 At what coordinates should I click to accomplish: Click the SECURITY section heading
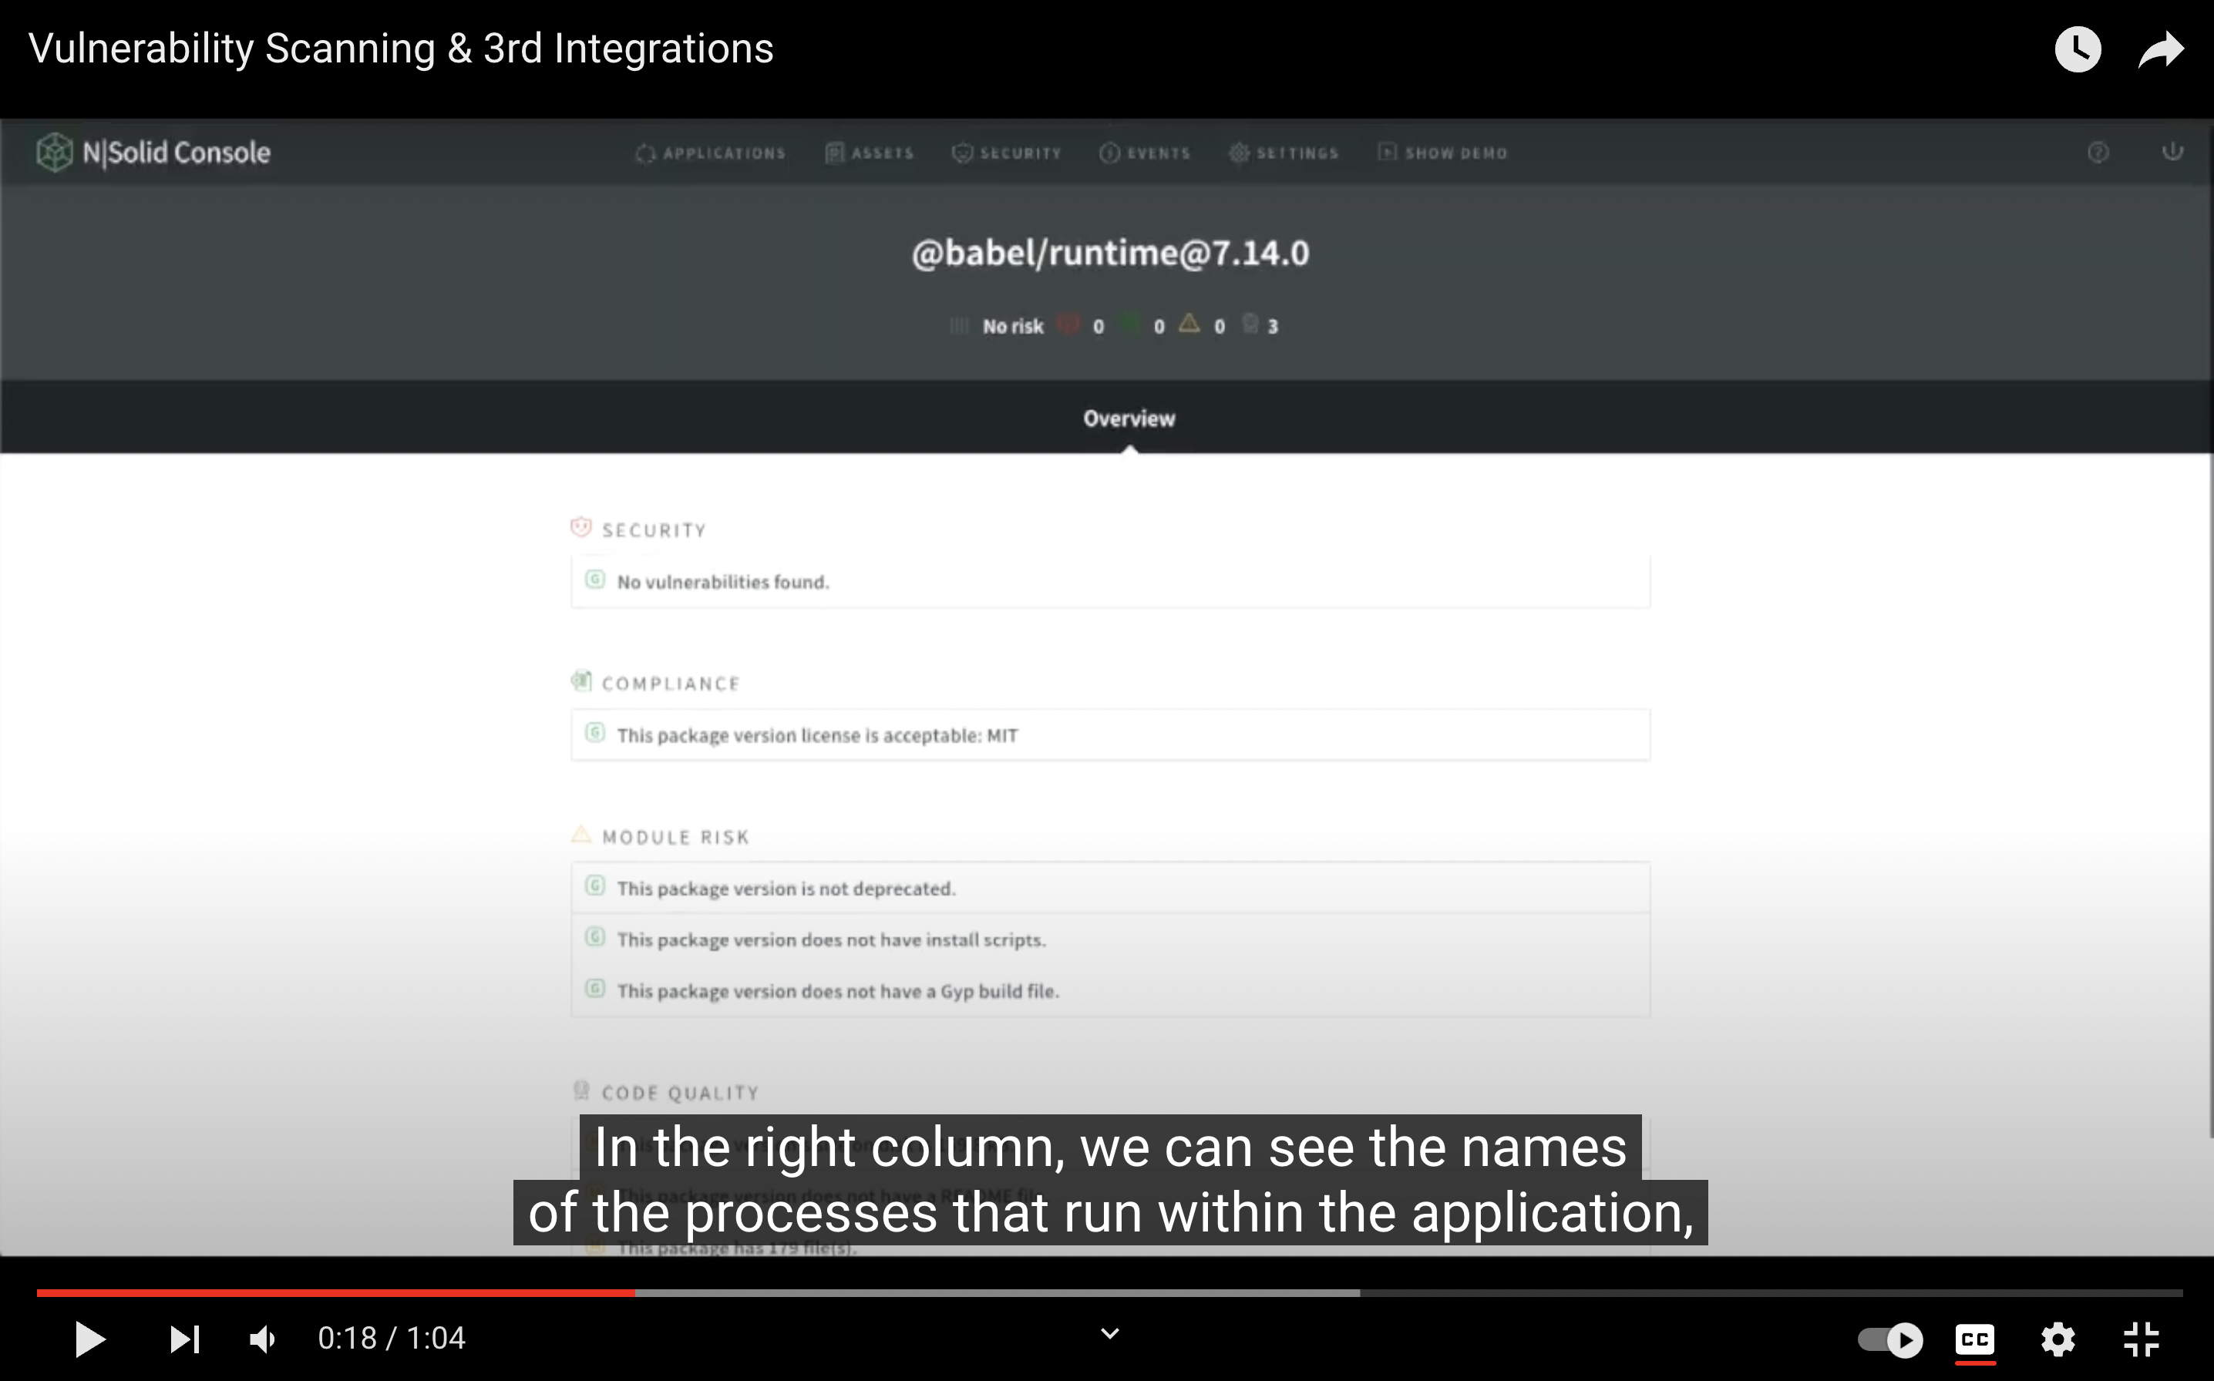click(x=654, y=531)
